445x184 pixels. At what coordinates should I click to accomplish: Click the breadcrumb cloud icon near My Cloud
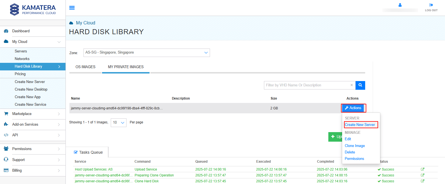[x=71, y=23]
